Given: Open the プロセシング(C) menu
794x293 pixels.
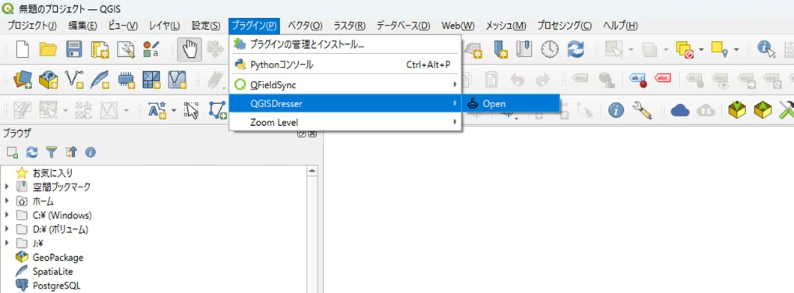Looking at the screenshot, I should [x=564, y=25].
